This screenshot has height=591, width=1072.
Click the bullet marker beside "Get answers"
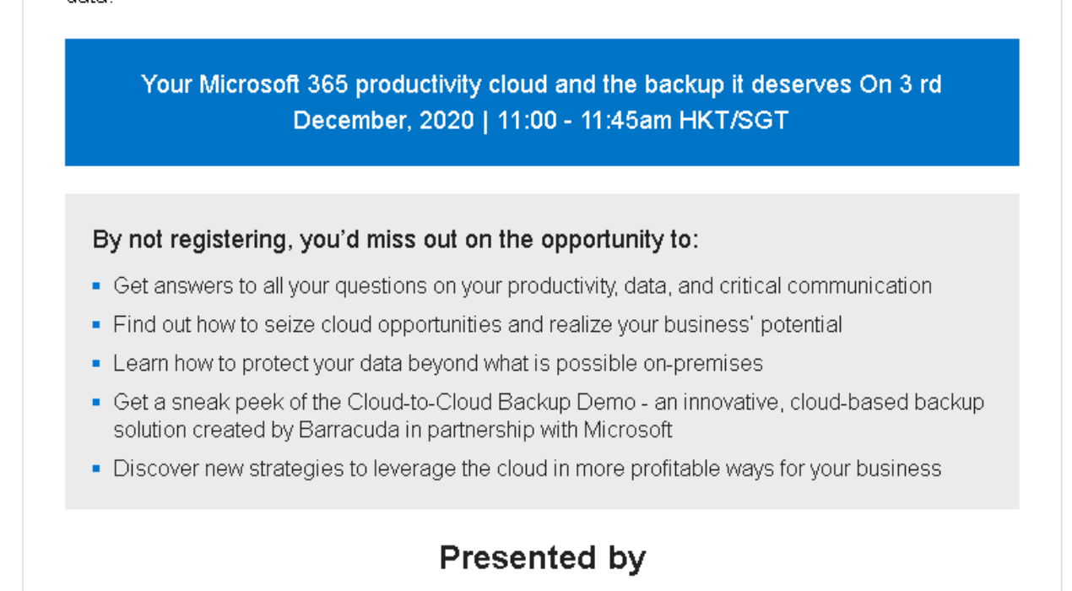coord(96,286)
